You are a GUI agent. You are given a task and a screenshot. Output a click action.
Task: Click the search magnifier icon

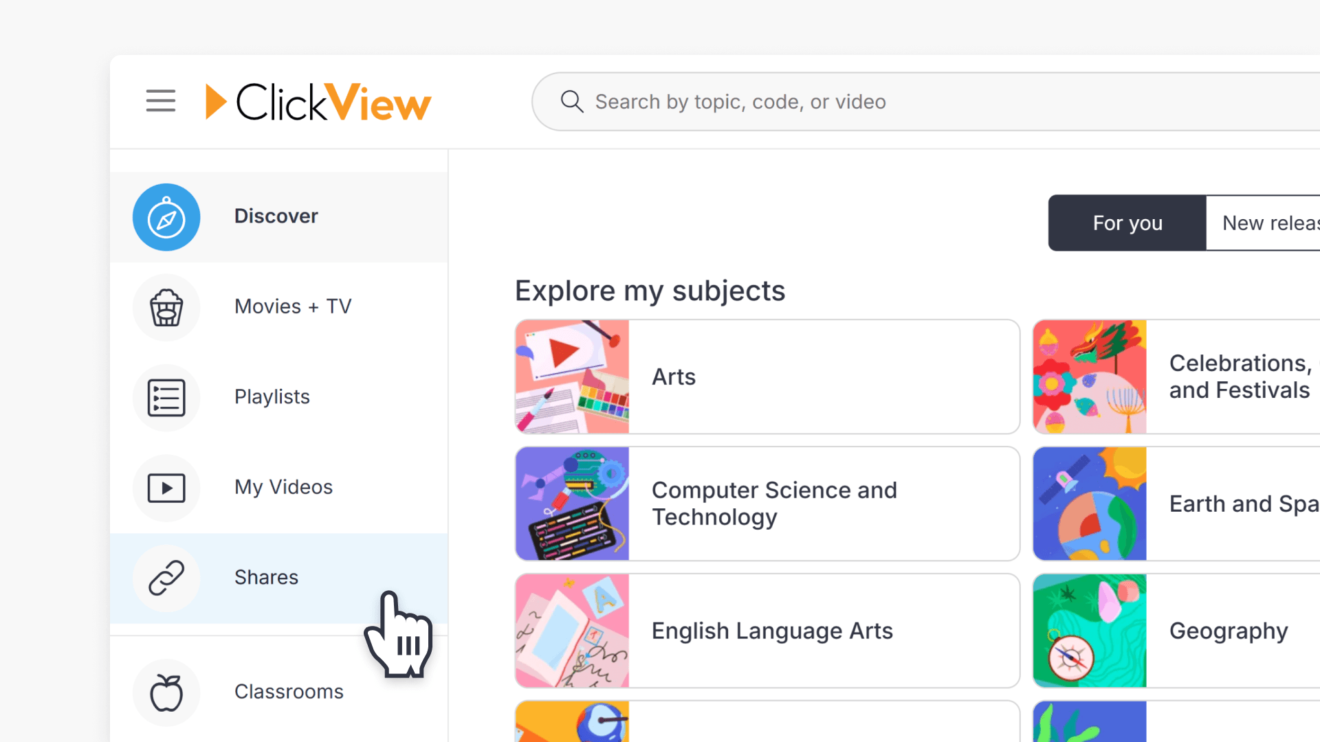coord(571,101)
